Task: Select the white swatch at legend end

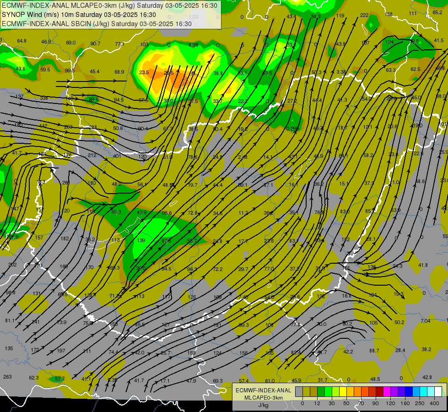Action: click(438, 391)
